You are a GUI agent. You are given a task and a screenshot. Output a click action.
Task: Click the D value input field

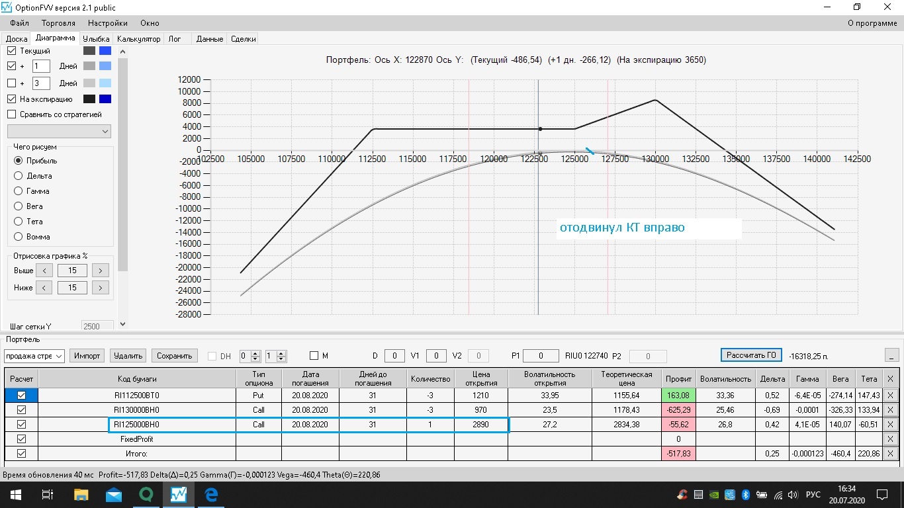point(394,356)
